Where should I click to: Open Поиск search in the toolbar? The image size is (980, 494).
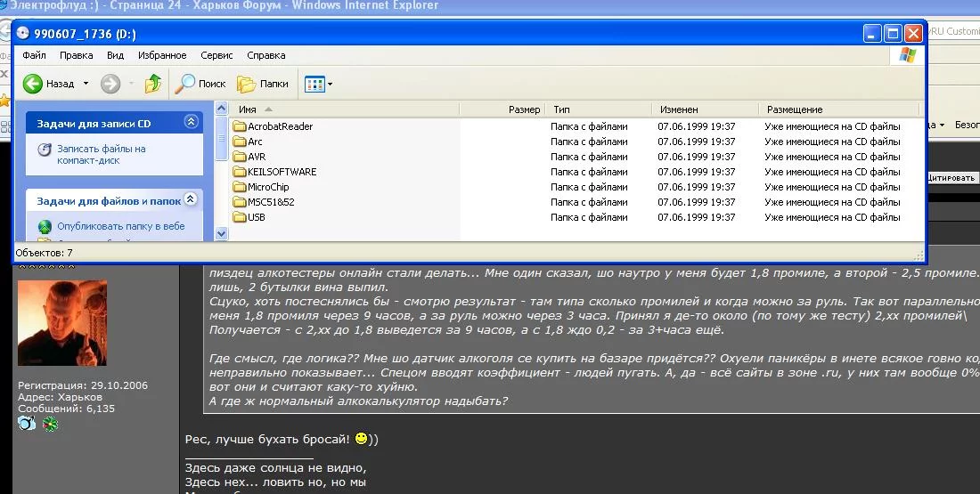pos(200,84)
